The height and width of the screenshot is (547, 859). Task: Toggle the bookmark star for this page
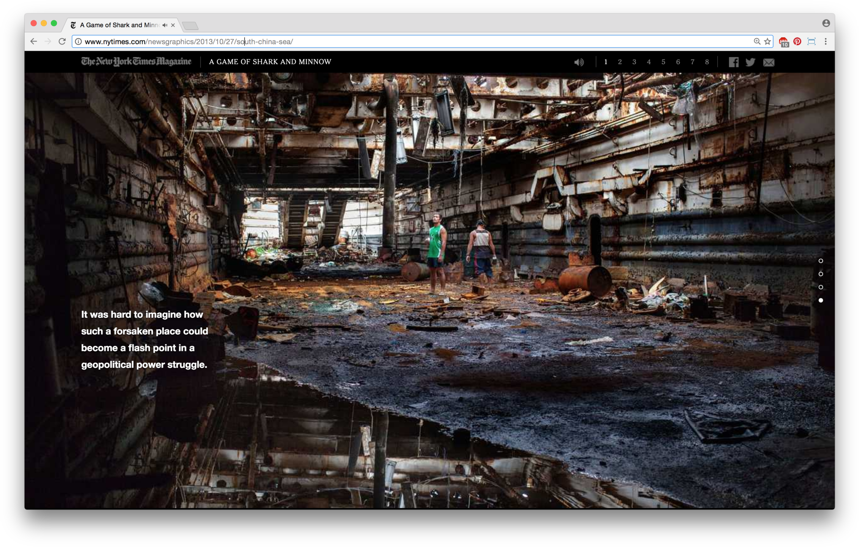[x=768, y=41]
